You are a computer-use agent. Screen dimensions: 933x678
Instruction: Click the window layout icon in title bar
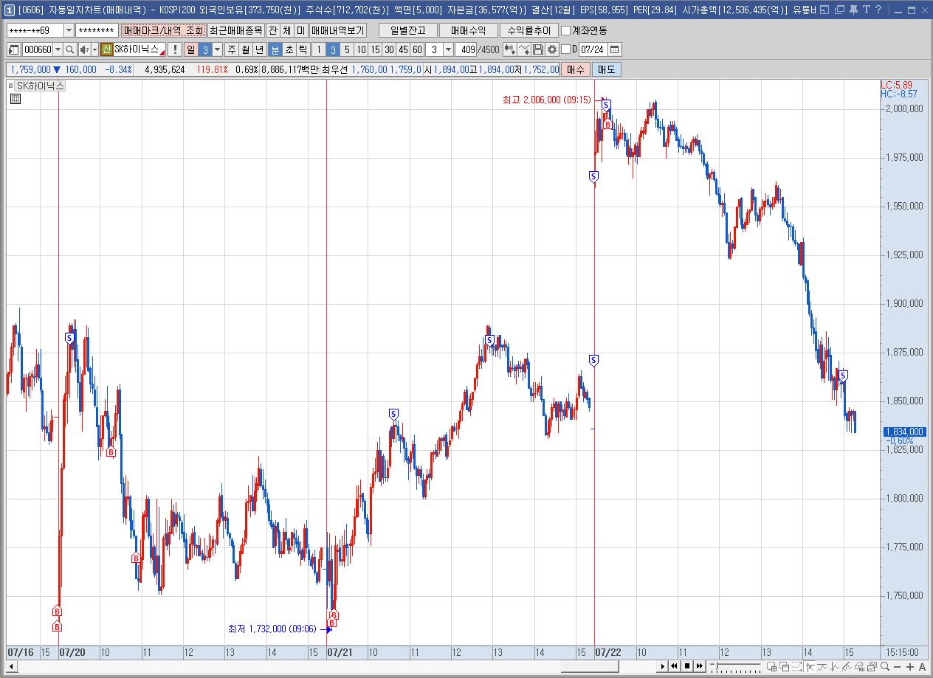pos(825,10)
